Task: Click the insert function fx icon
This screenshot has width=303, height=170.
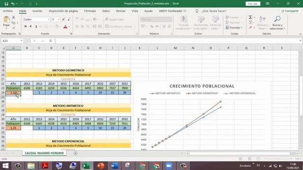Action: [x=51, y=41]
